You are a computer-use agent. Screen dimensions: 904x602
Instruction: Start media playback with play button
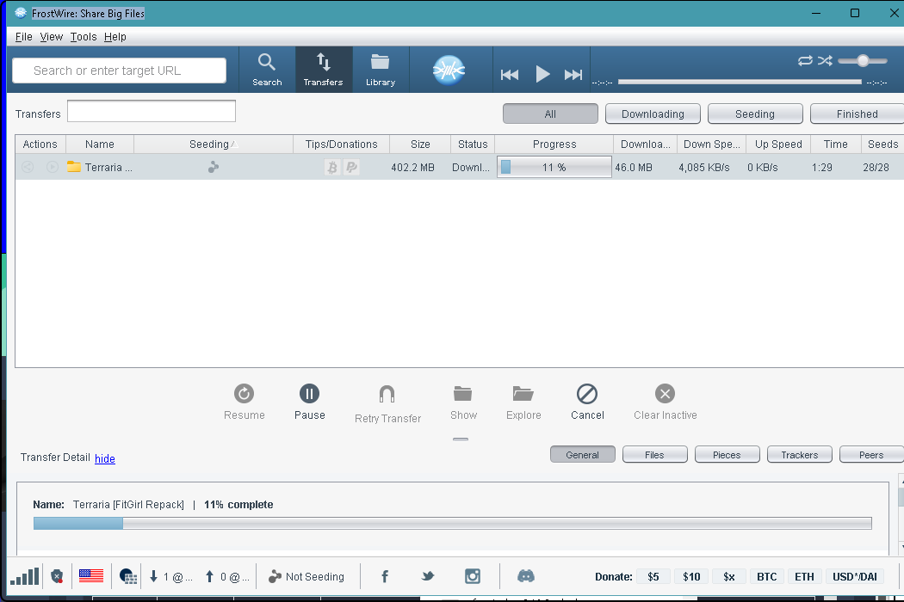(542, 74)
